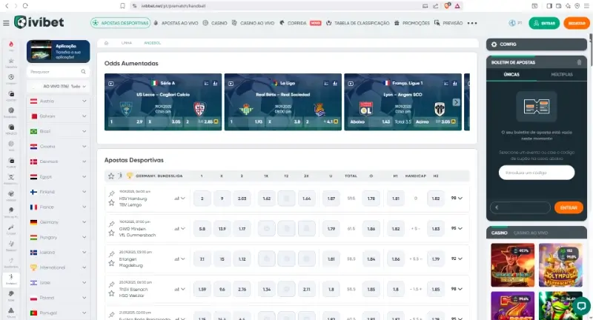593x320 pixels.
Task: Expand the Austria country list
Action: click(x=85, y=101)
